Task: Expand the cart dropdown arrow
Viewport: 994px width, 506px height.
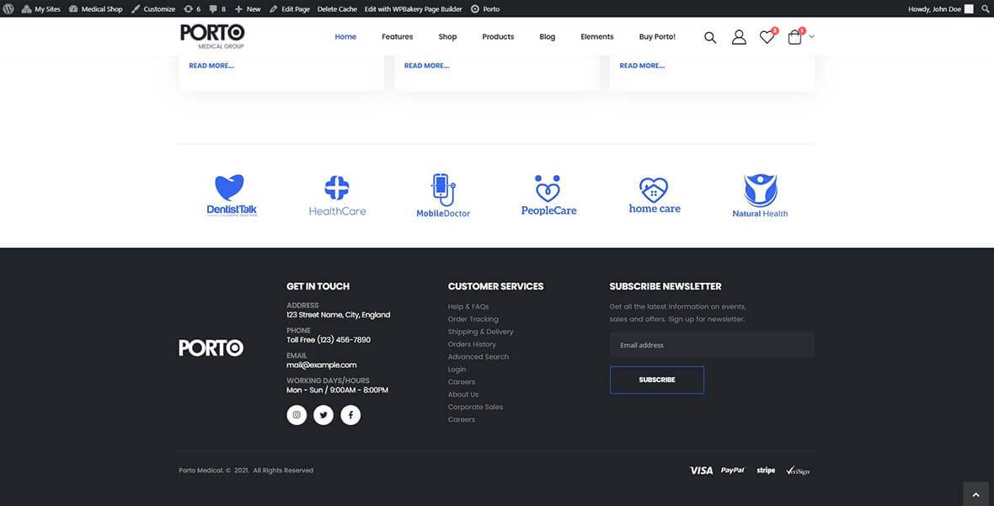Action: click(812, 37)
